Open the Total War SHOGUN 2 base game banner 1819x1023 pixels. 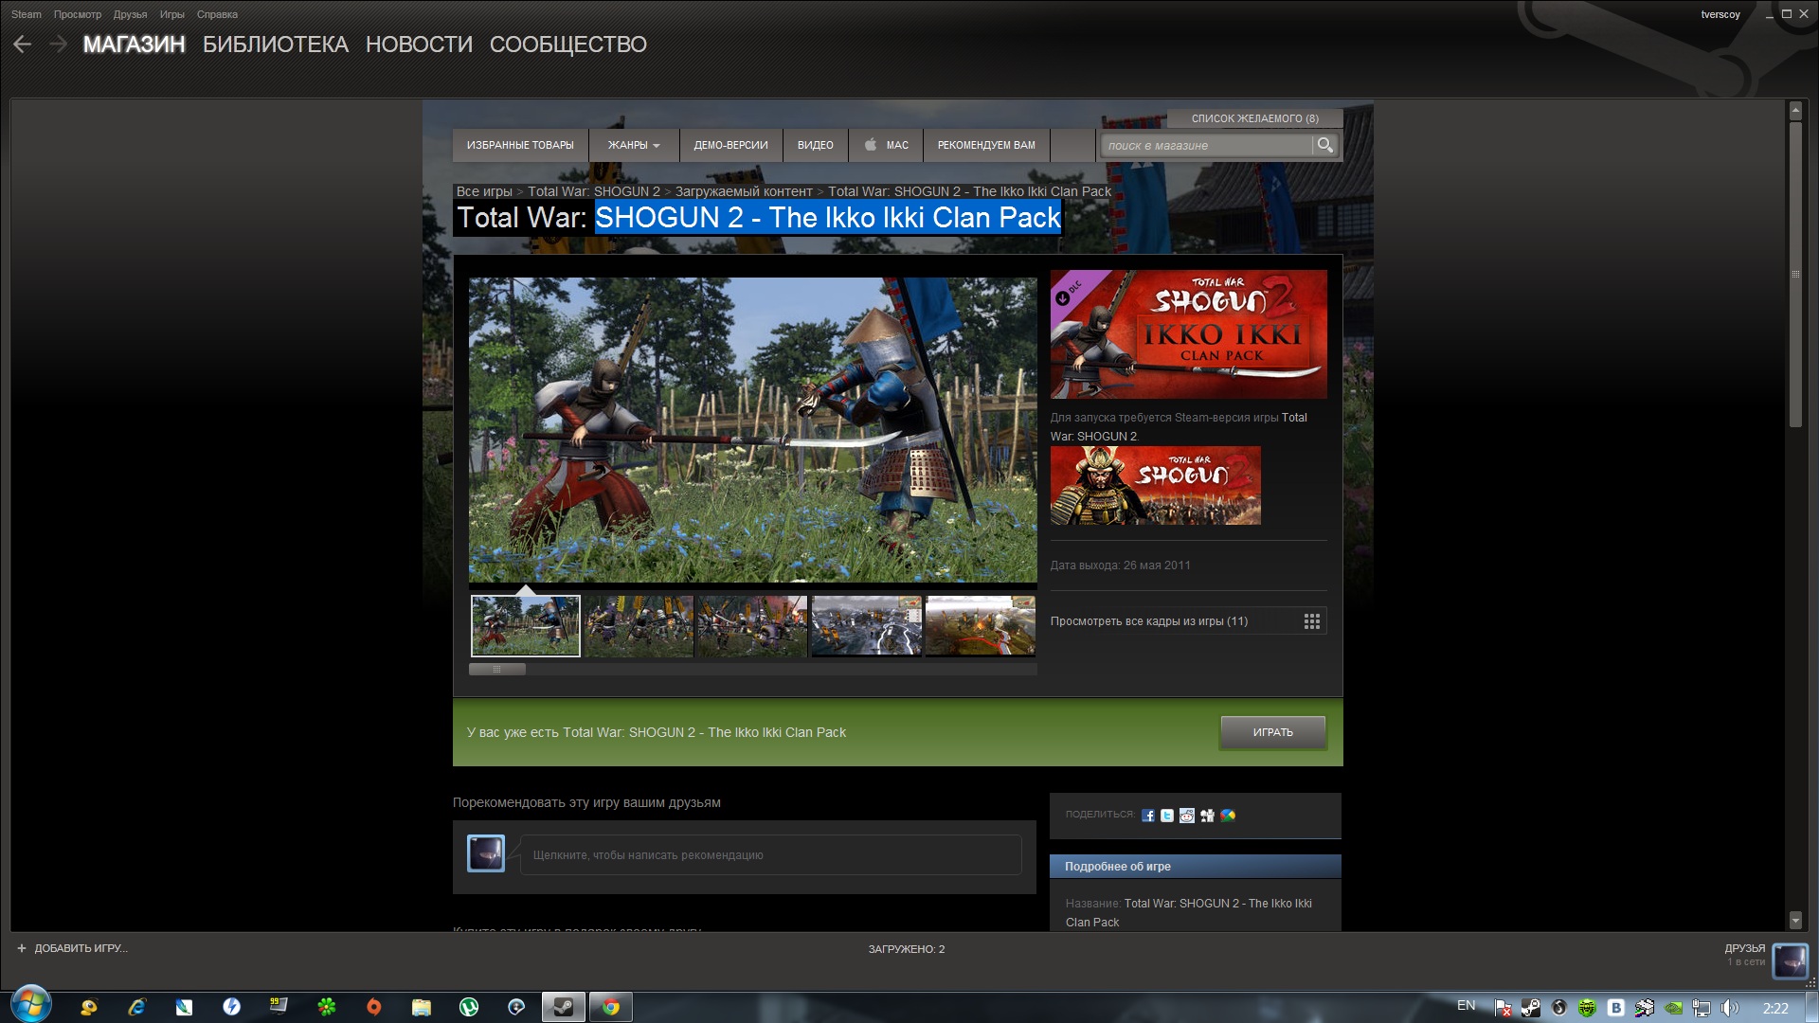coord(1155,486)
